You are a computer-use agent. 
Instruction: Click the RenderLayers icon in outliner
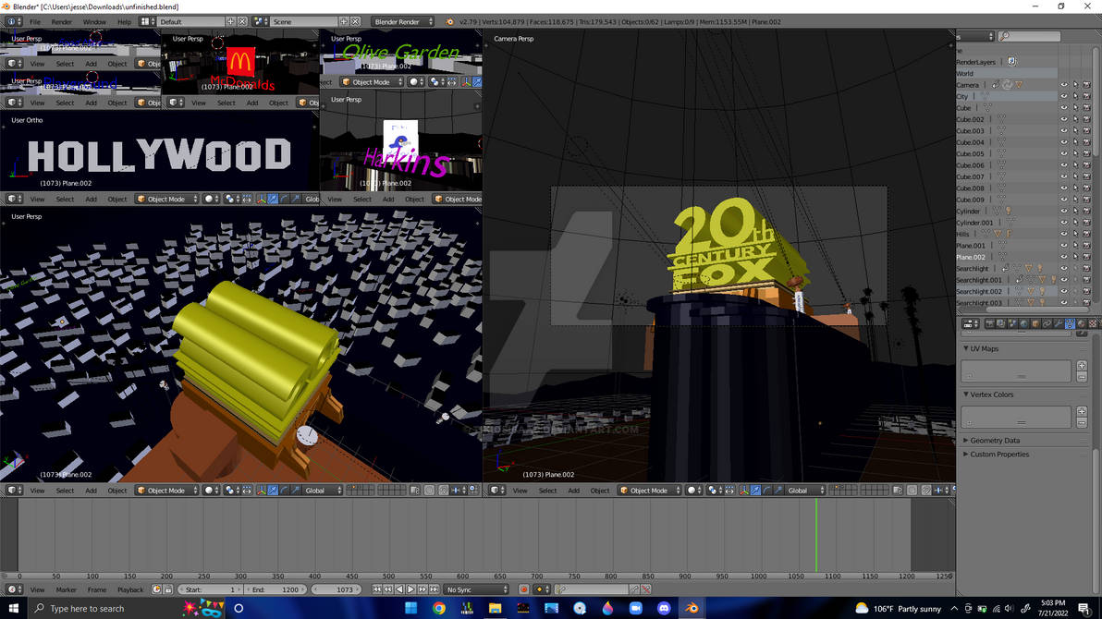[x=1012, y=62]
